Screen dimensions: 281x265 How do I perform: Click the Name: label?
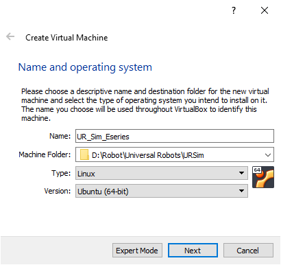60,136
